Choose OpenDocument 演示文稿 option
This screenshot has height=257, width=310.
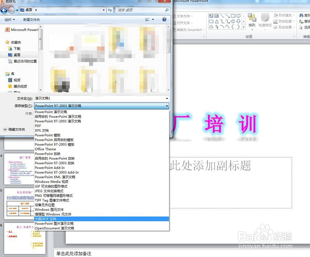click(x=102, y=228)
